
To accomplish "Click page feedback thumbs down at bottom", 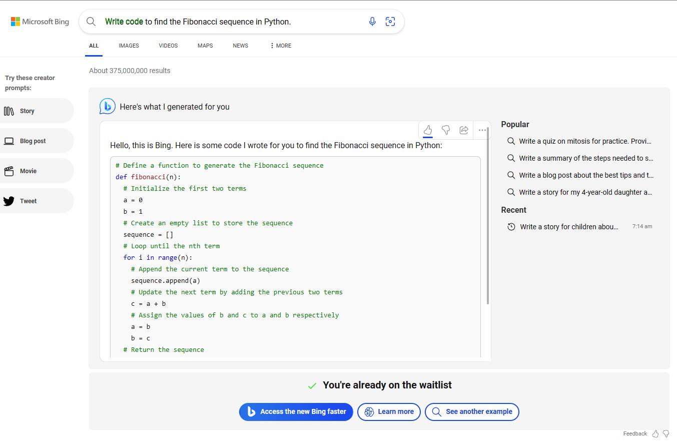I will pyautogui.click(x=666, y=433).
